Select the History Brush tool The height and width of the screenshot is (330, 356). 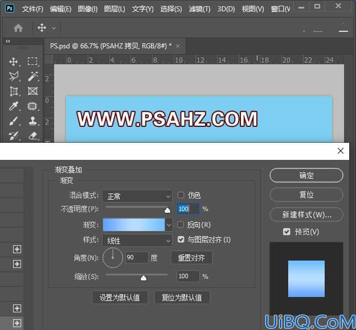[x=14, y=135]
